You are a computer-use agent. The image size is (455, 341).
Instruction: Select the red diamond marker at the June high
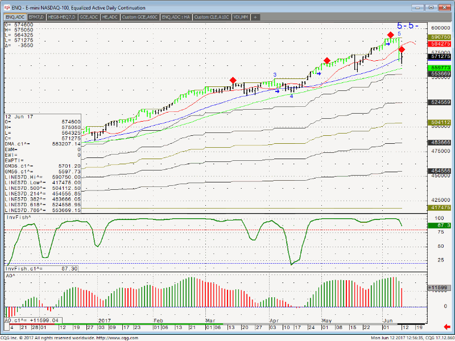[x=391, y=35]
